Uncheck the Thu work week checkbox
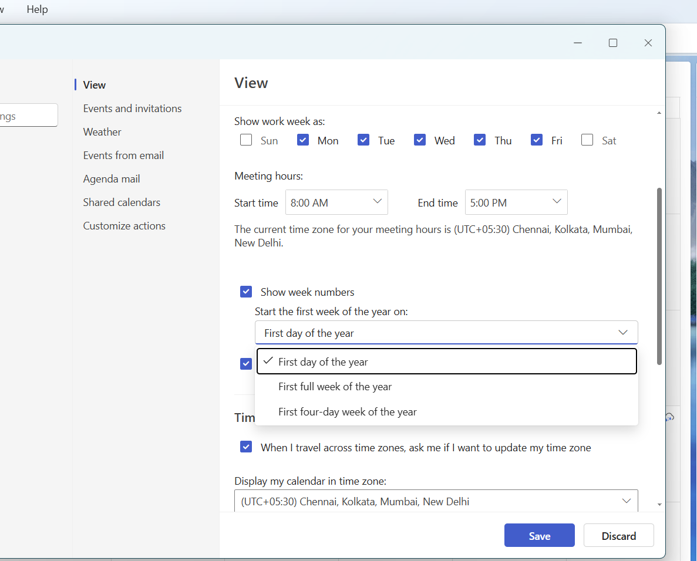 pos(480,140)
